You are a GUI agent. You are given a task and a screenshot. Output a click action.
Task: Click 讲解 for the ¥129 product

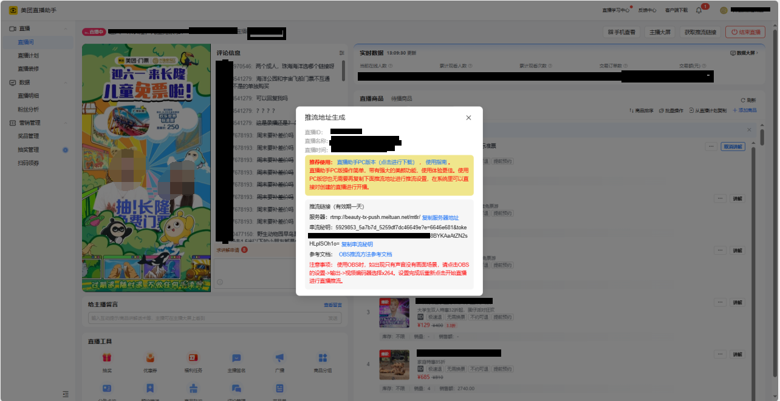pyautogui.click(x=737, y=303)
